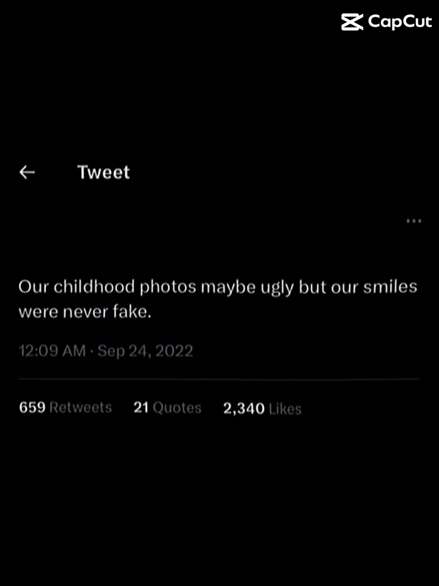Click the 12:09 AM time label
Screen dimensions: 439x586
click(52, 350)
